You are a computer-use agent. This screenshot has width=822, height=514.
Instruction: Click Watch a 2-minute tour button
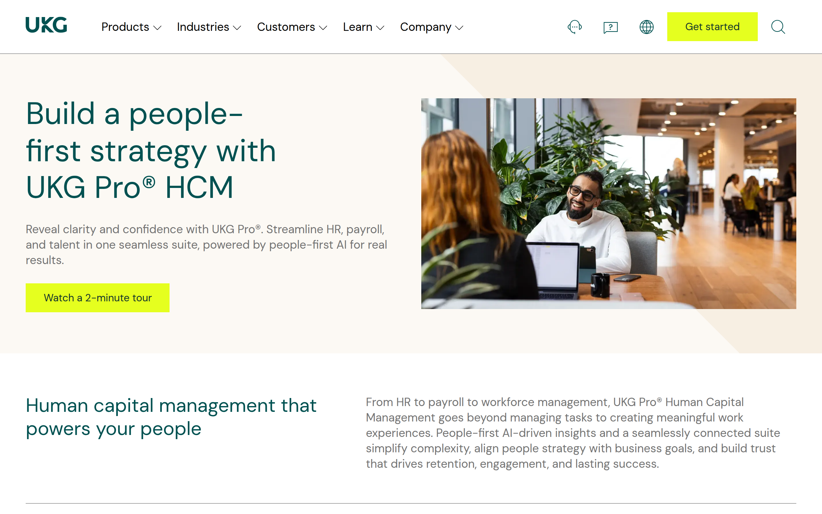[98, 298]
